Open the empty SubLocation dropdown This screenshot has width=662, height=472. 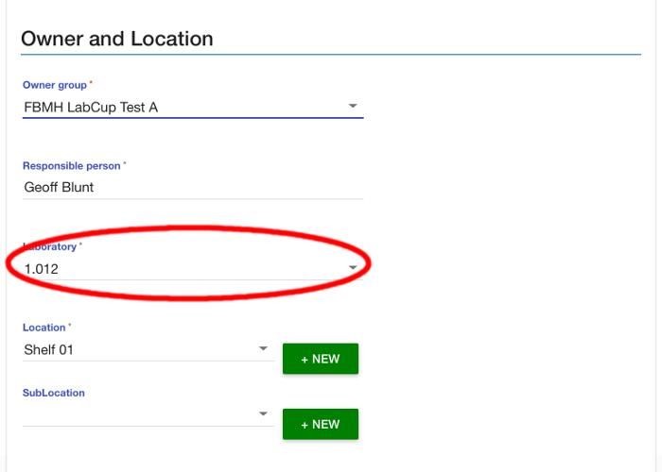coord(148,414)
